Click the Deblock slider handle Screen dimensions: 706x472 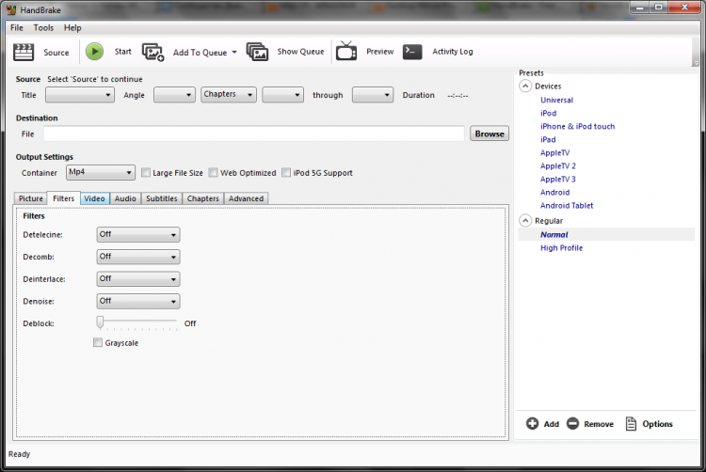[100, 323]
